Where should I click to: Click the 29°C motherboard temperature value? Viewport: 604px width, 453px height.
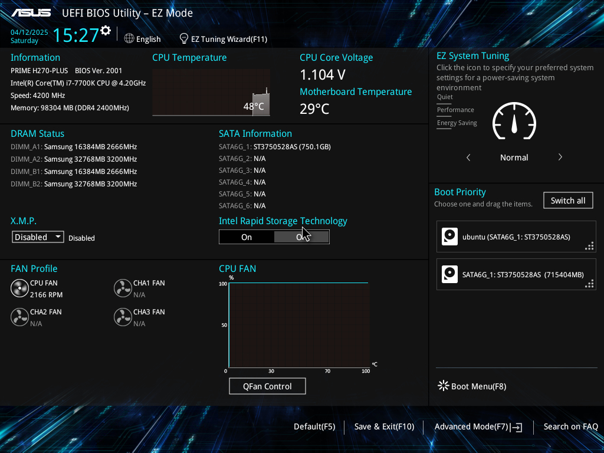tap(314, 109)
